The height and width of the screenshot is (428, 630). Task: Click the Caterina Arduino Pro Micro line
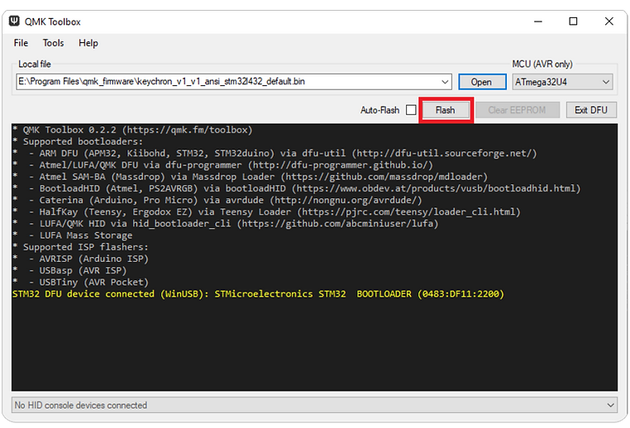click(x=217, y=200)
